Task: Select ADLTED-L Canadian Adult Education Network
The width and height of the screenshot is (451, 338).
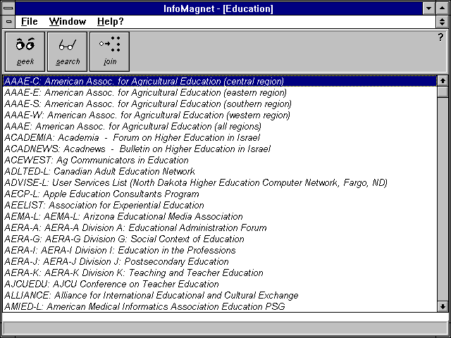Action: (99, 171)
